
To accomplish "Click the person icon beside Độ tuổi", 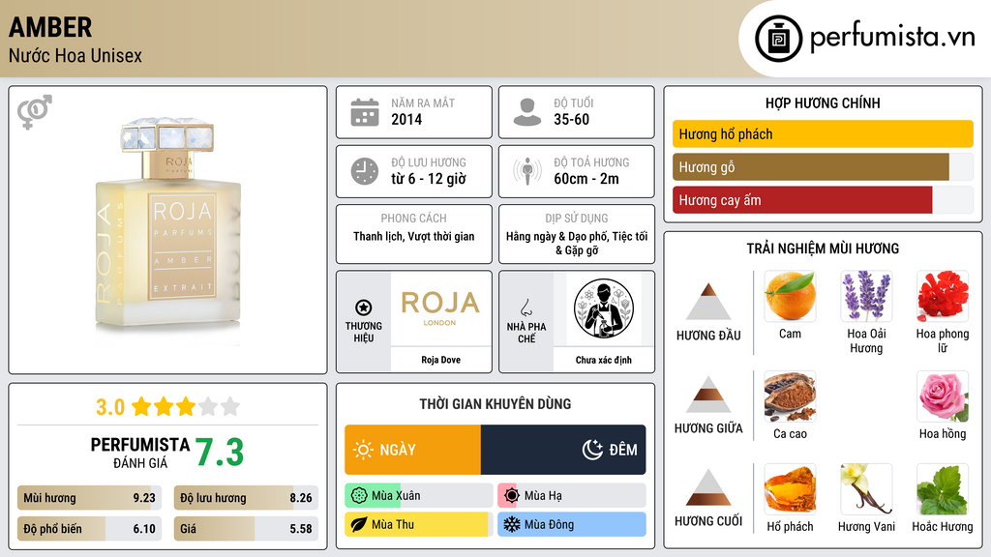I will [527, 112].
